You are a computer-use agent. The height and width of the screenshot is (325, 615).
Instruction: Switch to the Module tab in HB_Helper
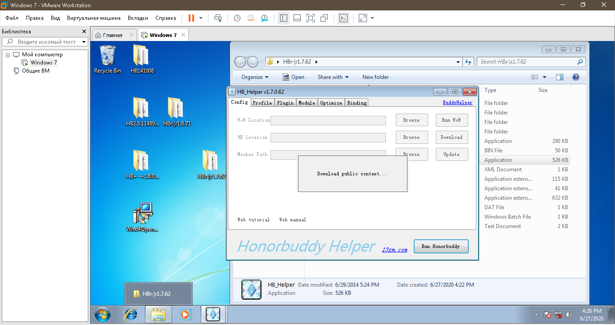pos(307,103)
